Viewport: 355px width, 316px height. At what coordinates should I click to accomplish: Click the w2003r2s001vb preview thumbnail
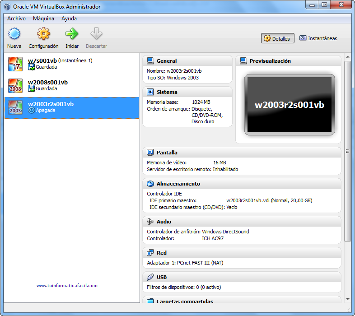click(290, 105)
